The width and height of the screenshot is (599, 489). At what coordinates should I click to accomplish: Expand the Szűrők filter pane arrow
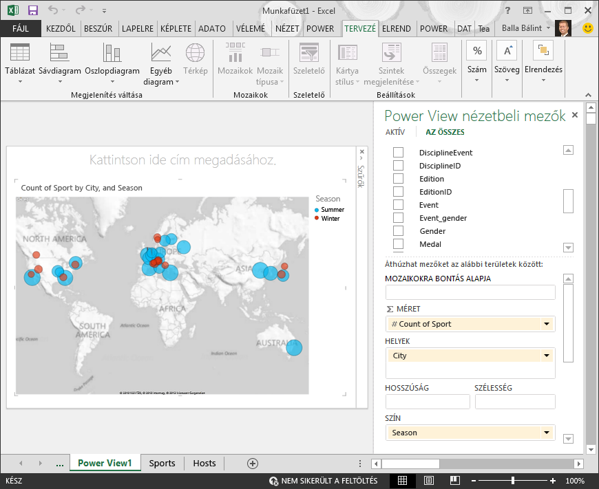[x=361, y=158]
